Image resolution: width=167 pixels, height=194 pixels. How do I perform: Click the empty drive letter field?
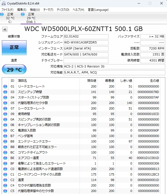[x=86, y=60]
